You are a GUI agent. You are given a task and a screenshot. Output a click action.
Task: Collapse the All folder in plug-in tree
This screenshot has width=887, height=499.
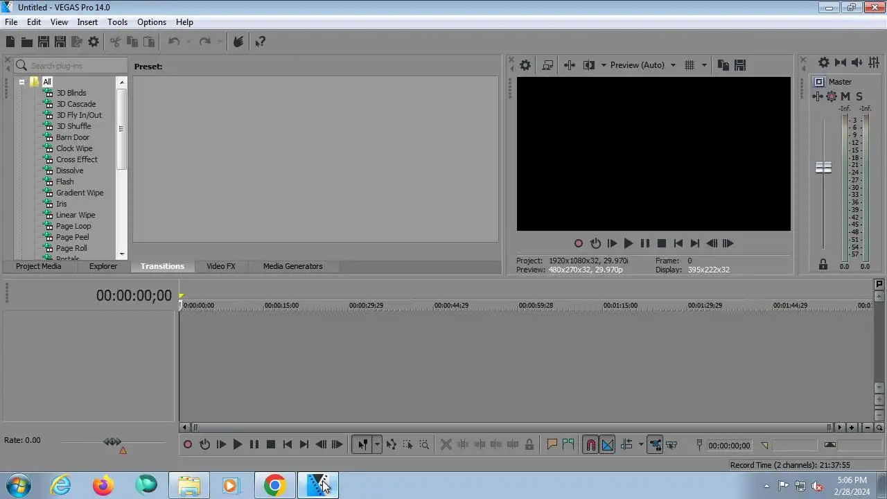(21, 82)
